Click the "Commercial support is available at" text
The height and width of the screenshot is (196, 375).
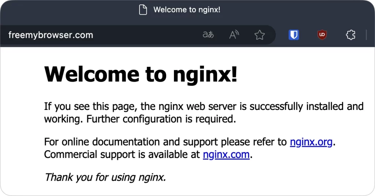click(x=122, y=155)
